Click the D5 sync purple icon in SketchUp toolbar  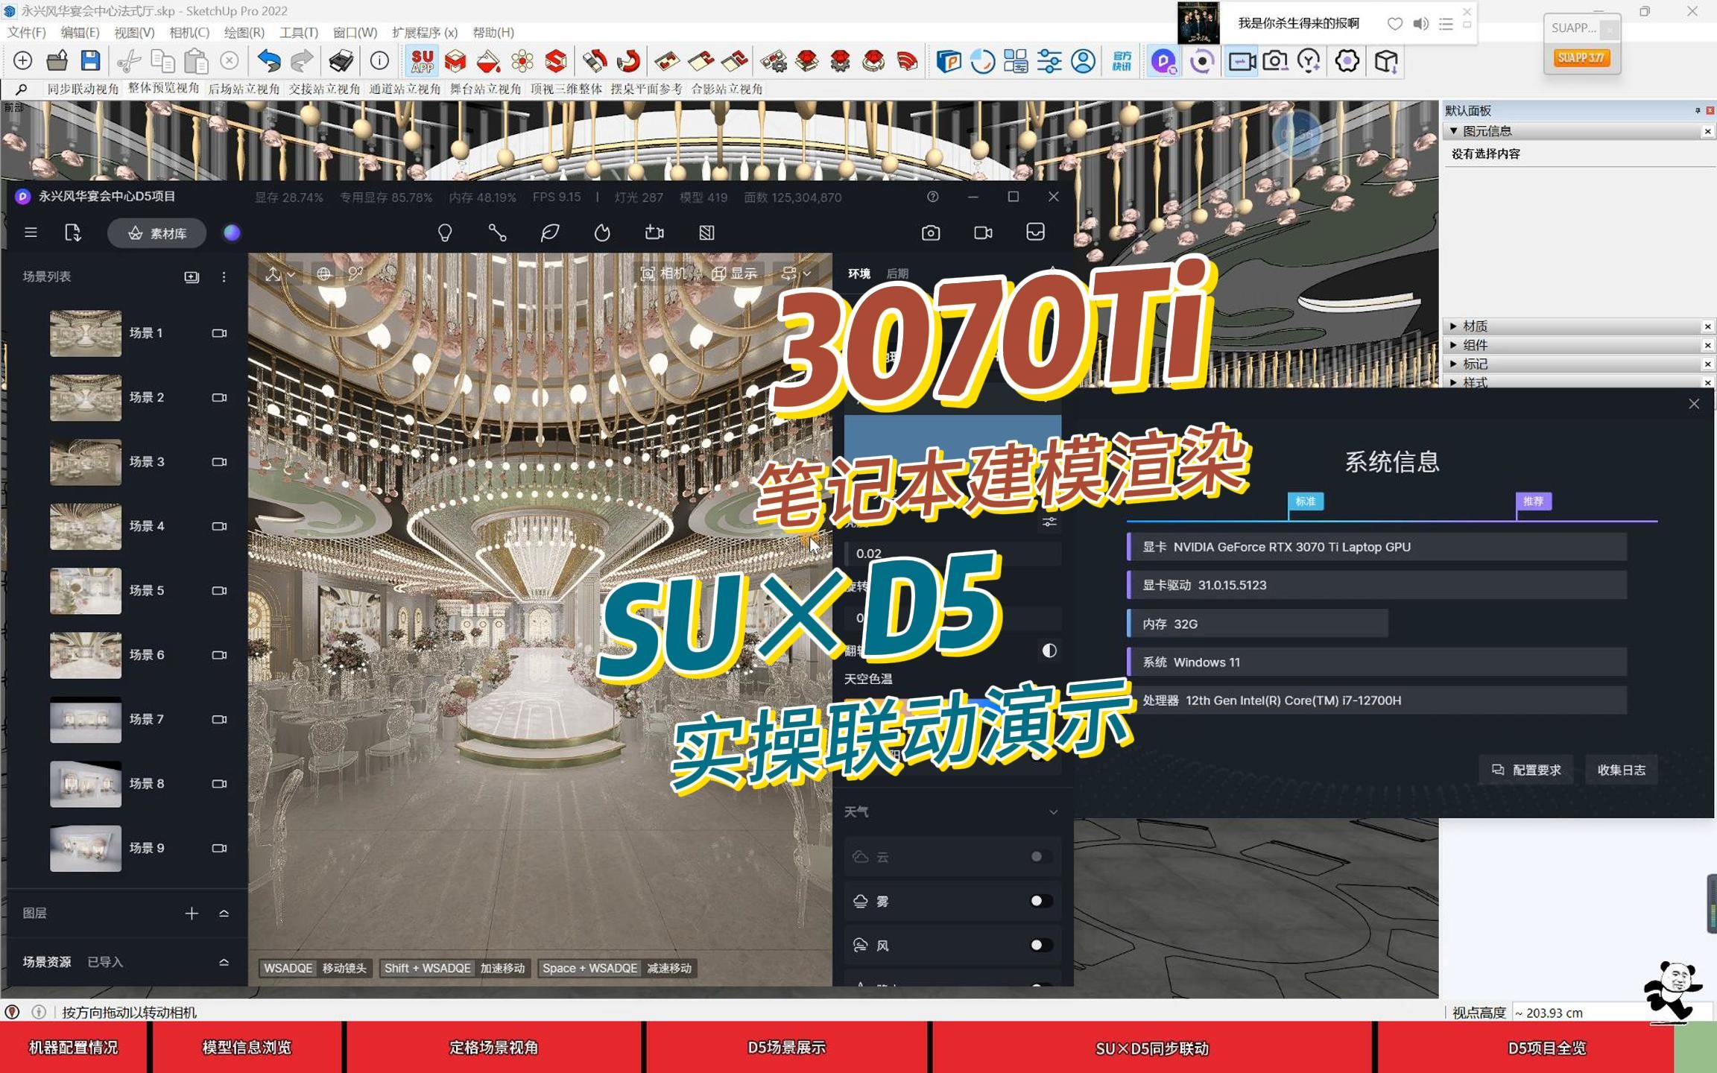coord(1163,60)
